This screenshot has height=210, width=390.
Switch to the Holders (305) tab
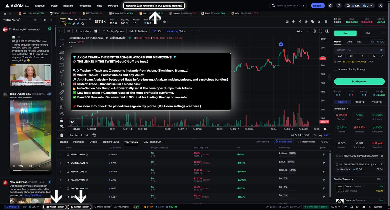[x=111, y=142]
